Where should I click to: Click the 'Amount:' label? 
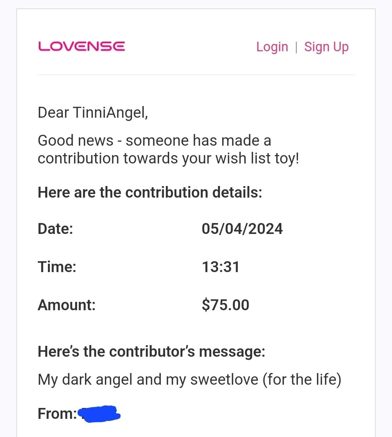66,305
